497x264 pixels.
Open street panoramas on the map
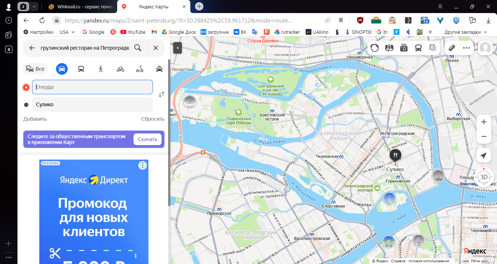pyautogui.click(x=389, y=48)
